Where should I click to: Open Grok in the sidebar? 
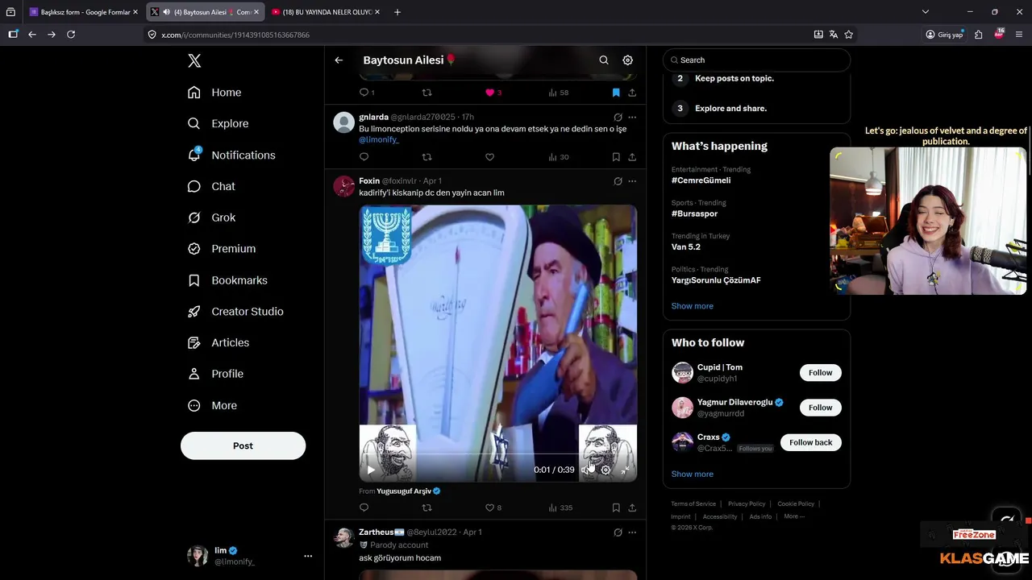[212, 217]
